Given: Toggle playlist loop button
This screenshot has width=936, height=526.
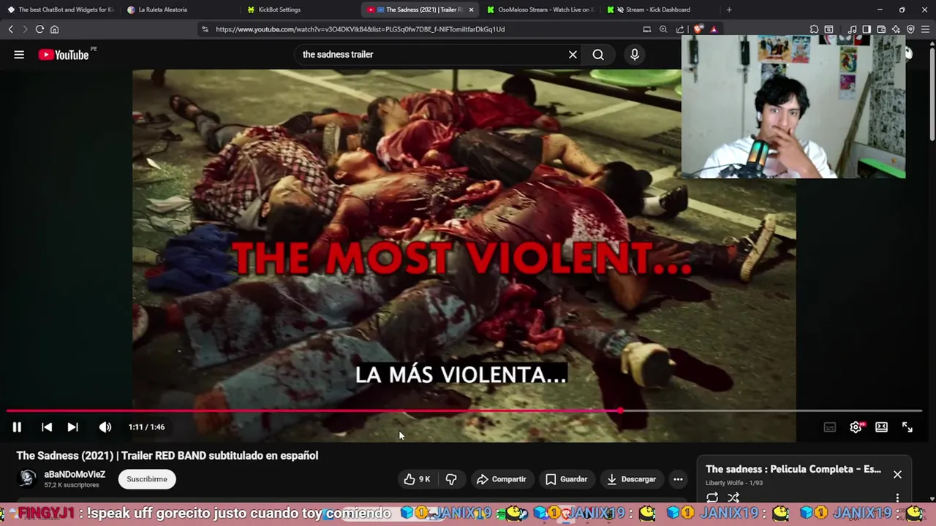Looking at the screenshot, I should (712, 498).
